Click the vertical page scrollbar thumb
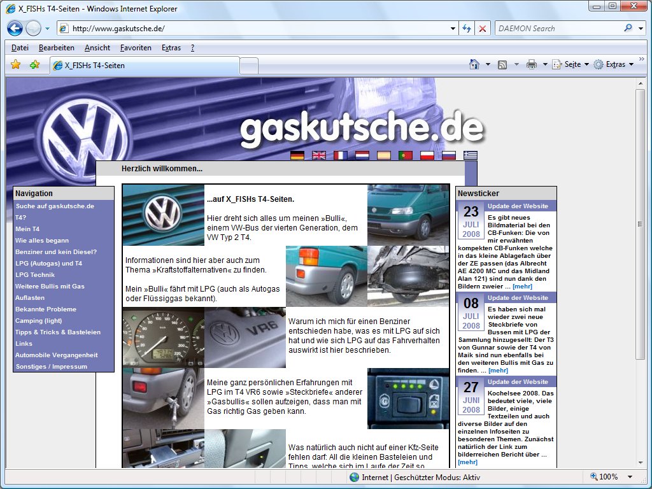652x489 pixels. point(640,225)
